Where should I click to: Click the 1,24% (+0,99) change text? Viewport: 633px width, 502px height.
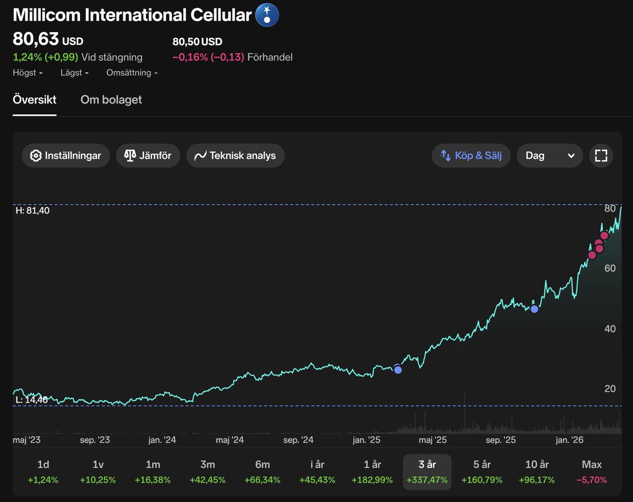click(45, 57)
